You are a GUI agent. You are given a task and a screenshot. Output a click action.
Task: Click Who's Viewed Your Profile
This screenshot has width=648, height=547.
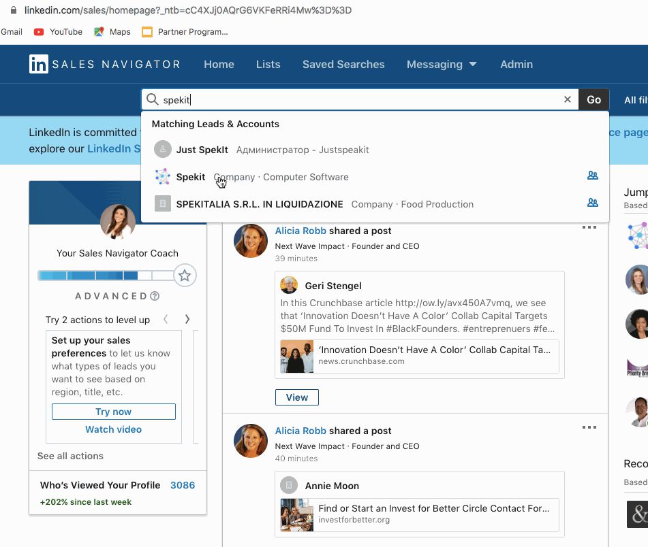[100, 484]
